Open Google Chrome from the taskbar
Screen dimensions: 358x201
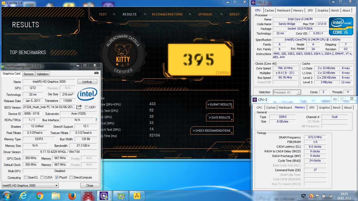point(40,196)
